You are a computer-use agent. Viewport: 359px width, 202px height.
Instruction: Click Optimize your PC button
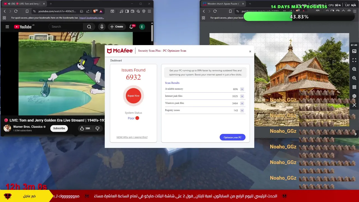pyautogui.click(x=233, y=137)
